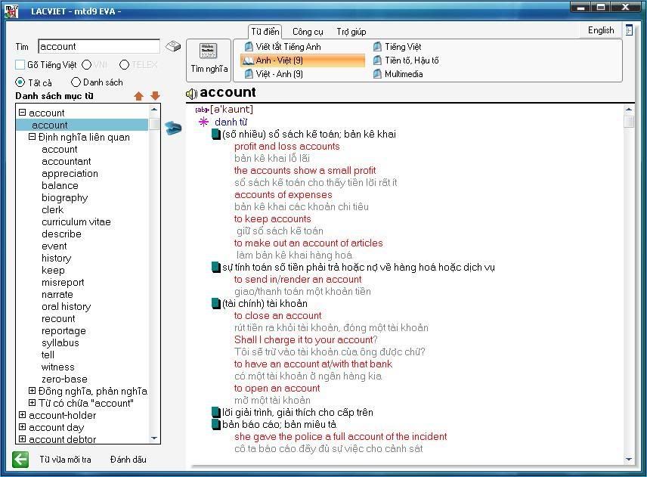Expand the account debtor tree node

pyautogui.click(x=22, y=438)
